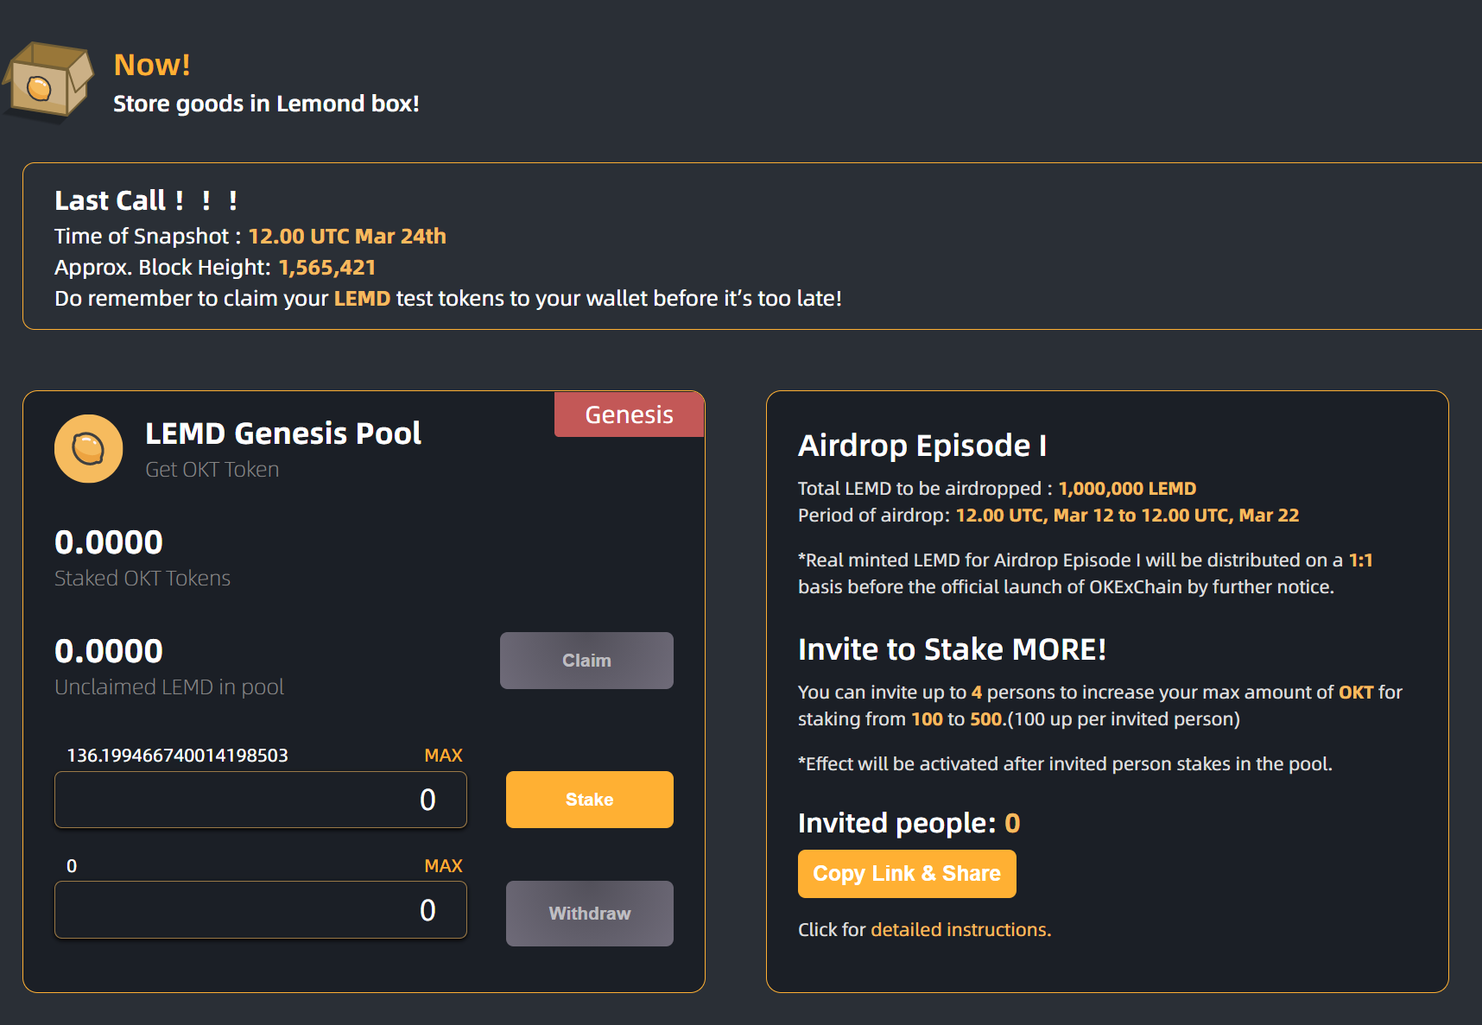1482x1025 pixels.
Task: Click the Staked OKT Tokens amount
Action: pyautogui.click(x=109, y=542)
